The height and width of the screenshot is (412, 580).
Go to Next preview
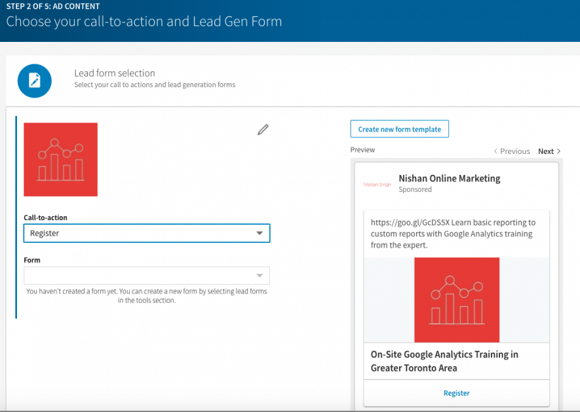tap(549, 151)
